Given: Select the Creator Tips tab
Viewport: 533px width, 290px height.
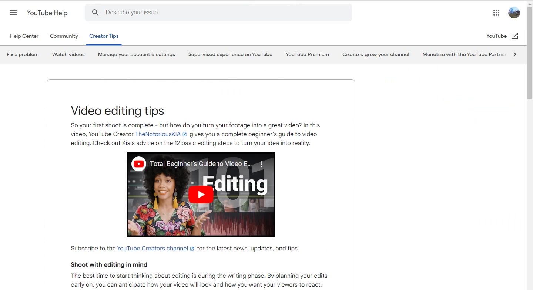Looking at the screenshot, I should pyautogui.click(x=104, y=36).
